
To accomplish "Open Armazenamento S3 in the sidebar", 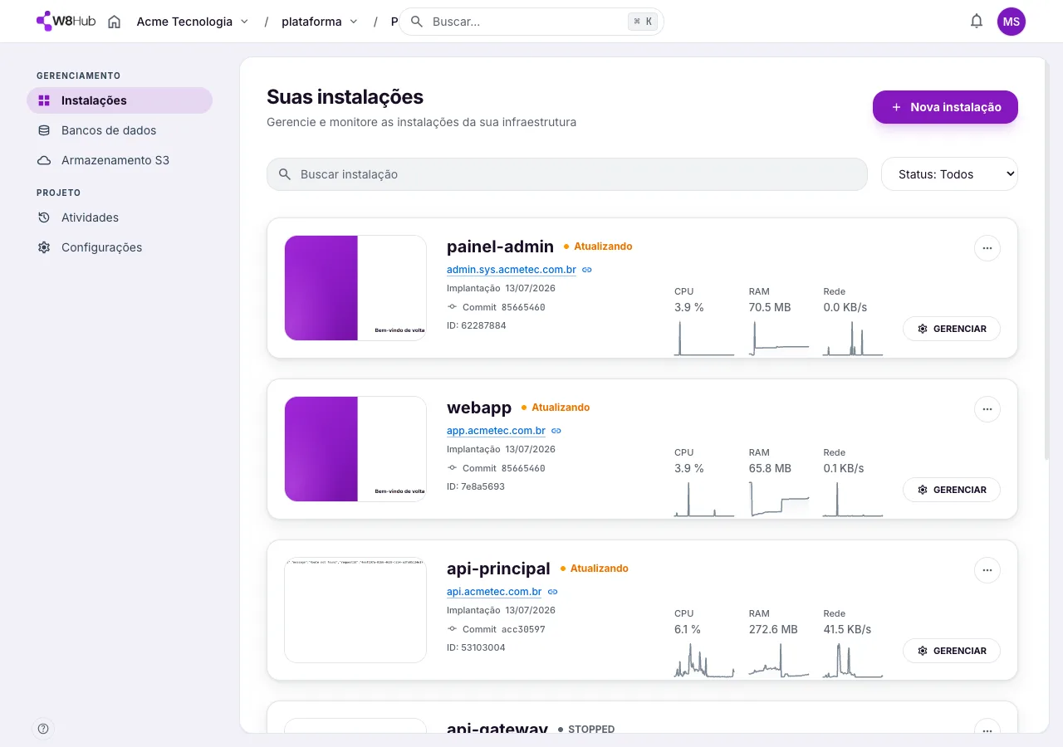I will point(120,160).
